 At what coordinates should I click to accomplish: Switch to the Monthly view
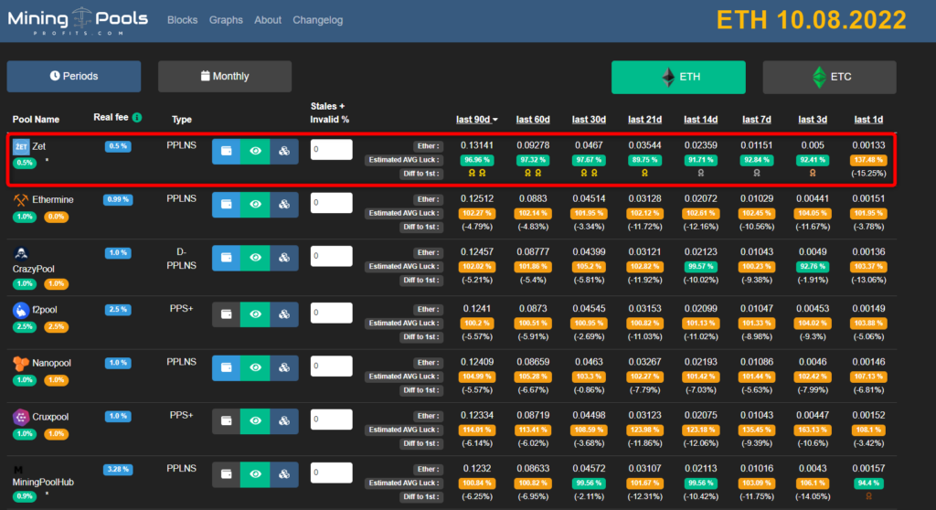click(x=225, y=77)
